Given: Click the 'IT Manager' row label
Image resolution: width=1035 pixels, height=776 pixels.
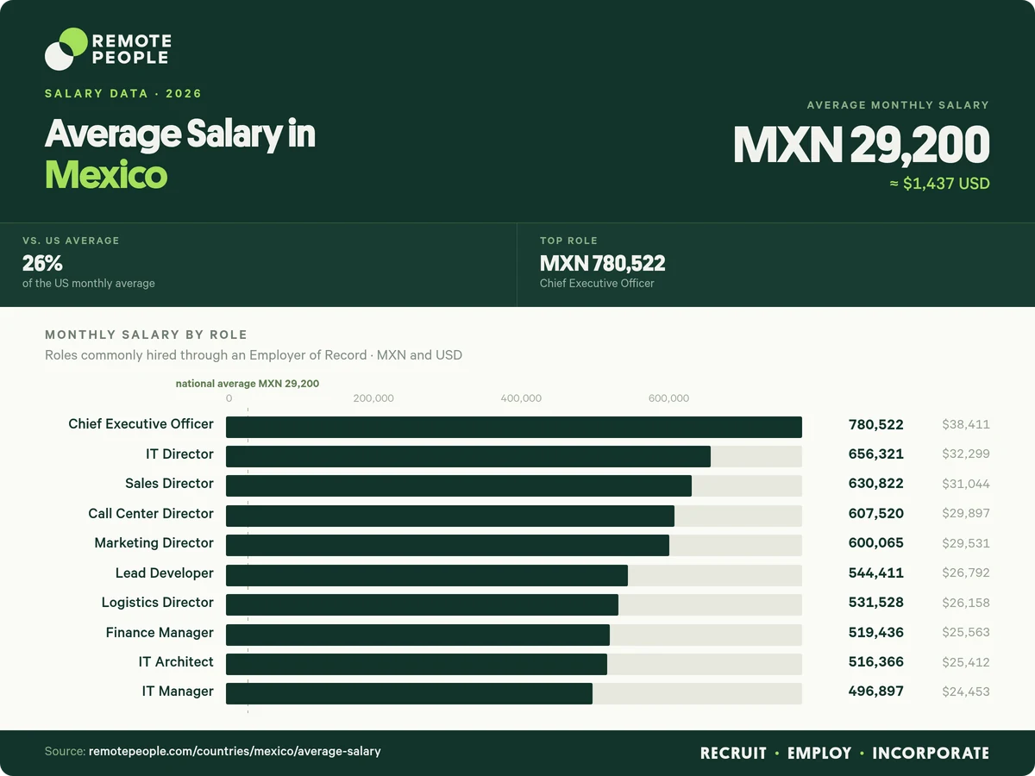Looking at the screenshot, I should click(x=178, y=691).
